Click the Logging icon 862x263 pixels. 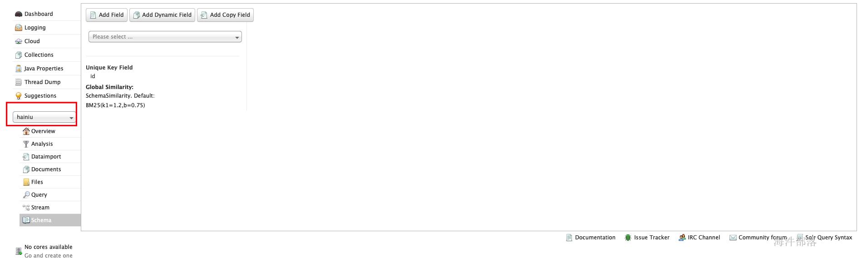[19, 28]
